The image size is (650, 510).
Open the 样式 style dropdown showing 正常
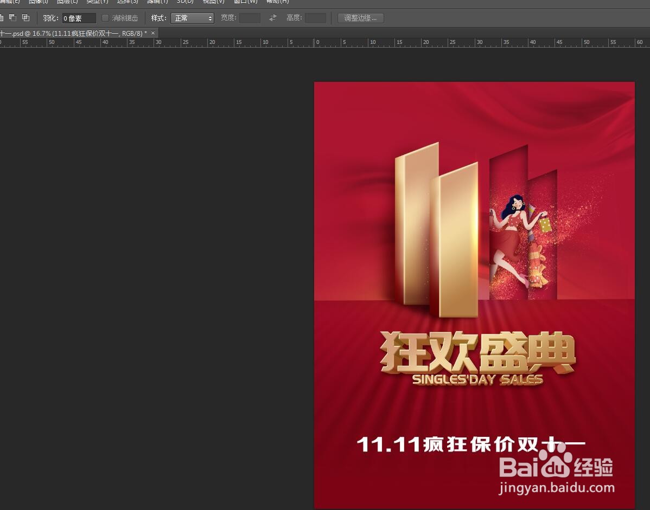click(193, 17)
